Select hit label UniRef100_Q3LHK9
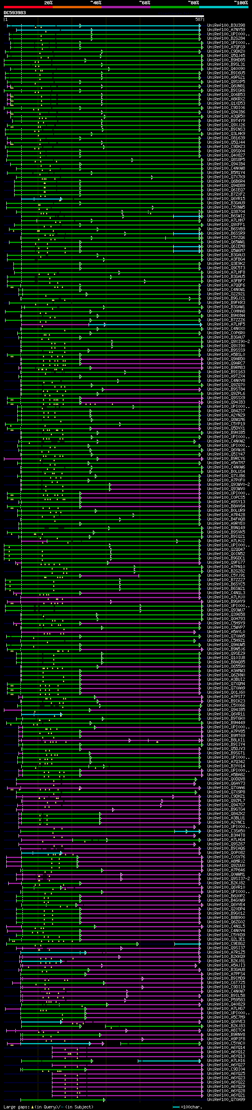The image size is (252, 1110). click(226, 133)
